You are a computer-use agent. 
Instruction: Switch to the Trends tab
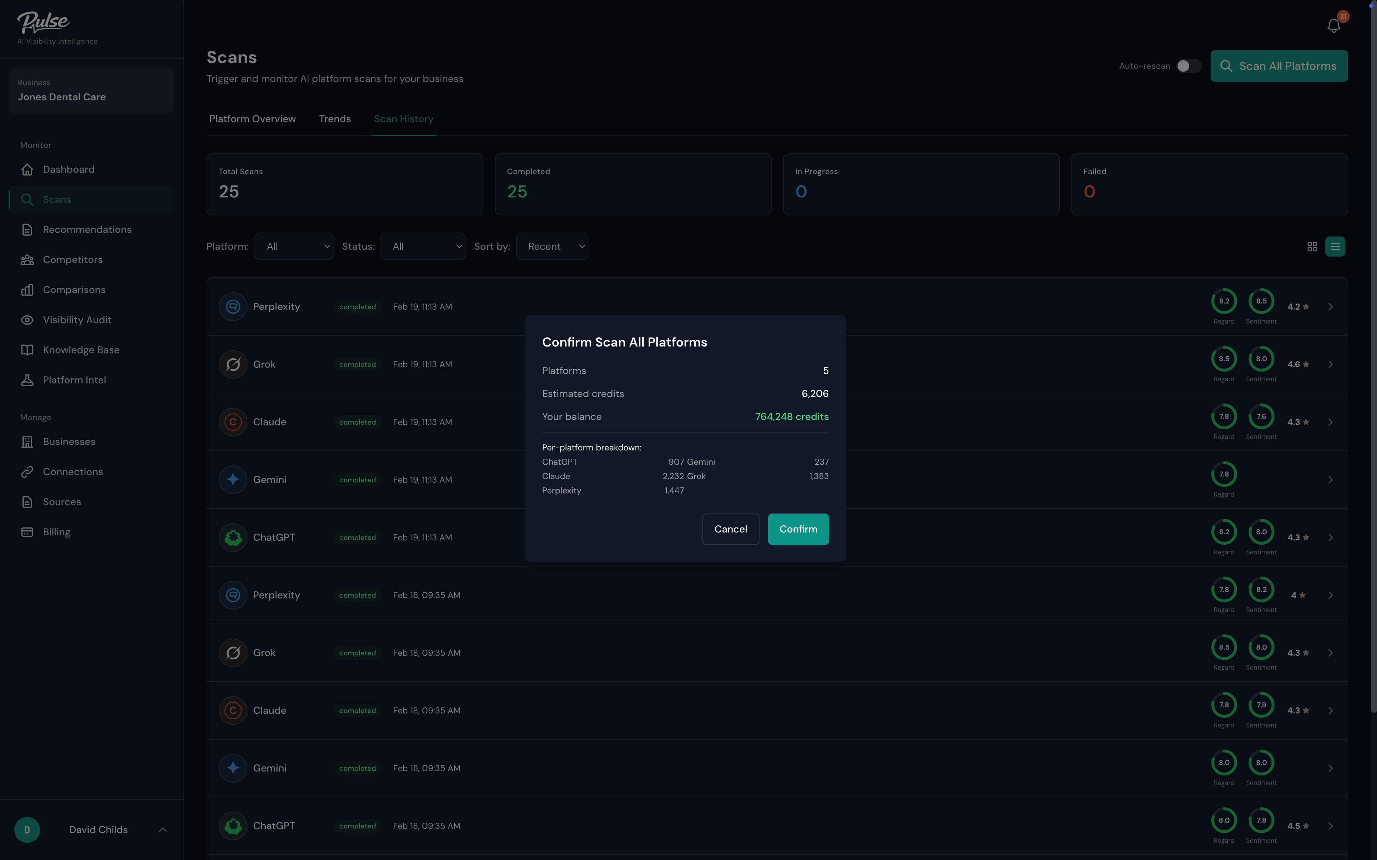(335, 119)
